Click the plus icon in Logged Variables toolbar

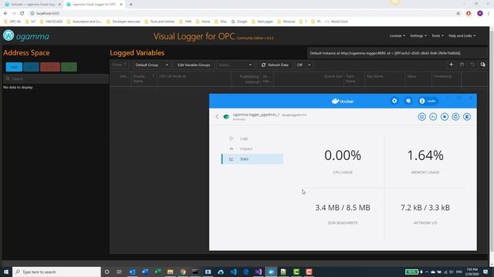[451, 65]
